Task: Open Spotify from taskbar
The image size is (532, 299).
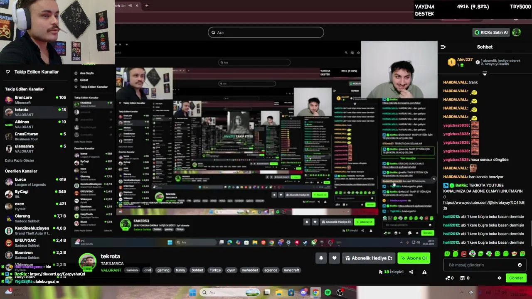Action: 328,292
